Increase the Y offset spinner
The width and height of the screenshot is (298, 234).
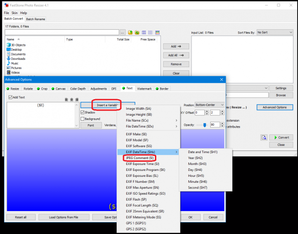[223, 112]
